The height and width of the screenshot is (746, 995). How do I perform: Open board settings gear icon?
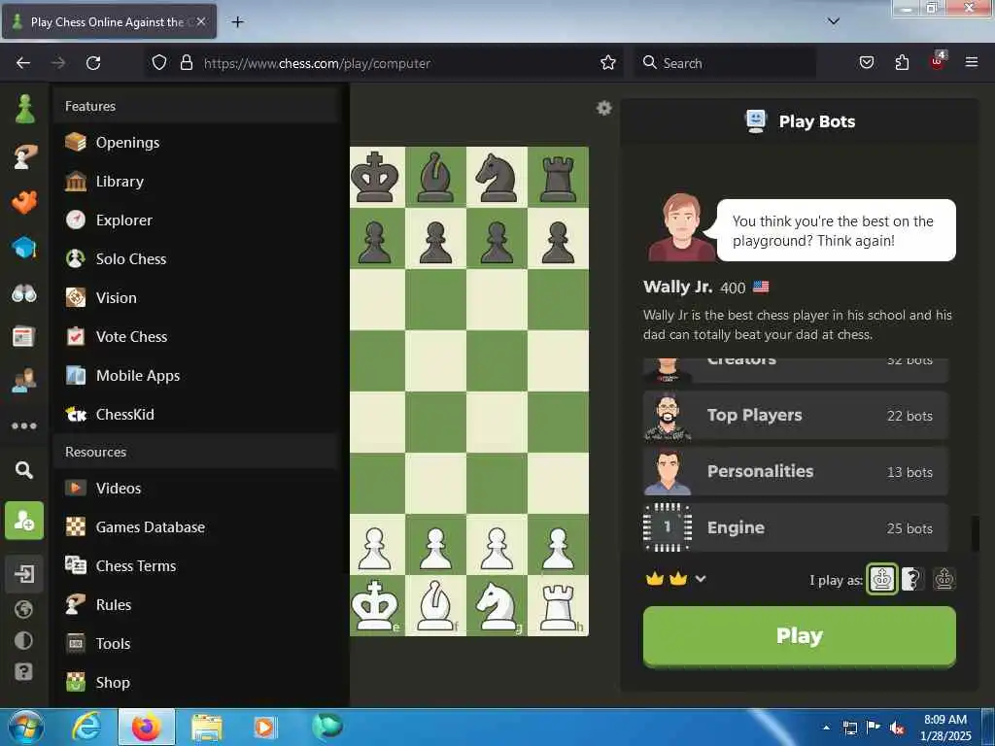click(x=604, y=108)
